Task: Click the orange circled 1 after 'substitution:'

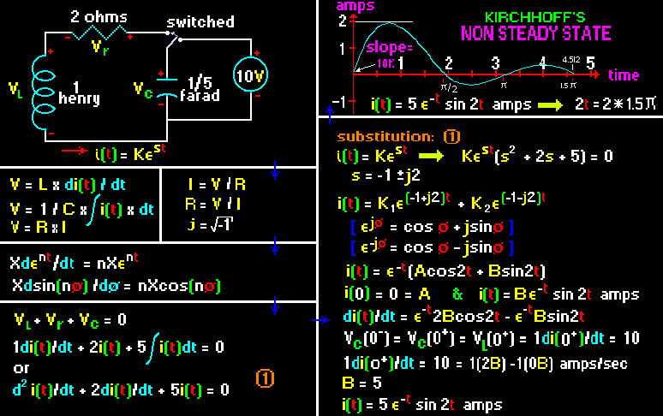Action: point(451,136)
